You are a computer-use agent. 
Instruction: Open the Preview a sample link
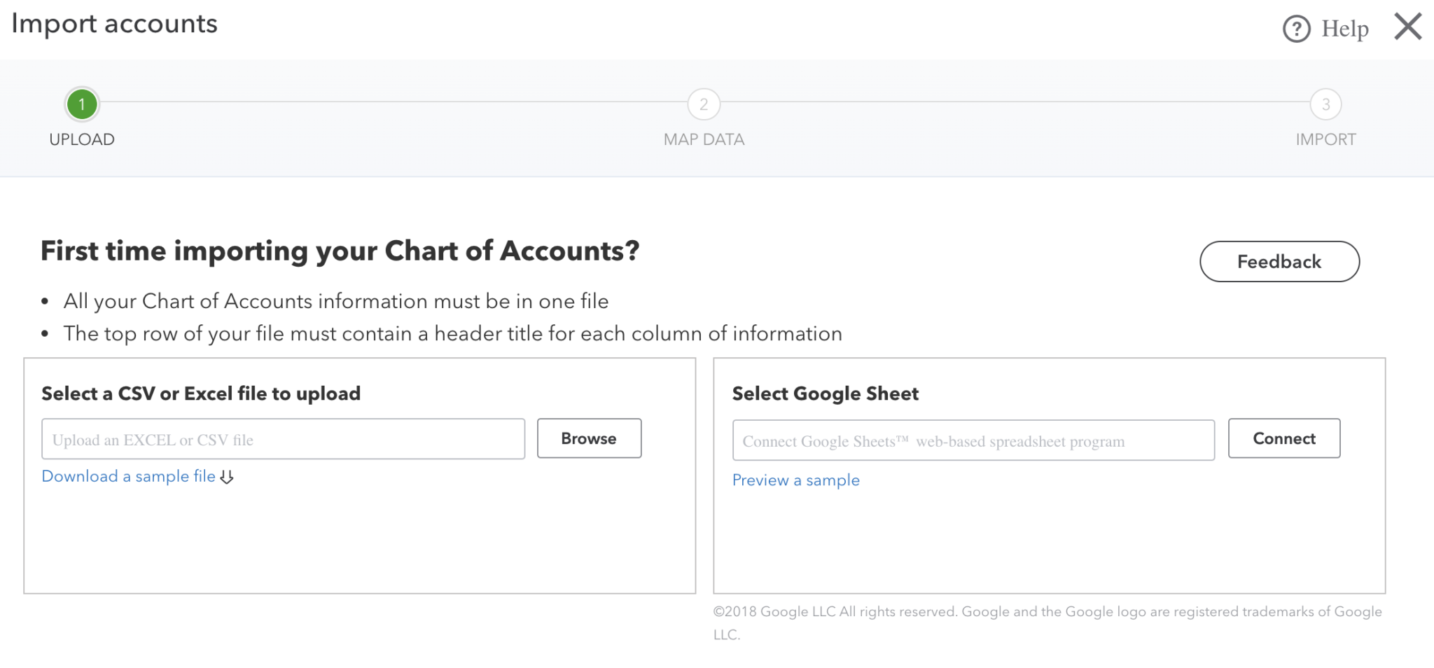click(x=795, y=480)
